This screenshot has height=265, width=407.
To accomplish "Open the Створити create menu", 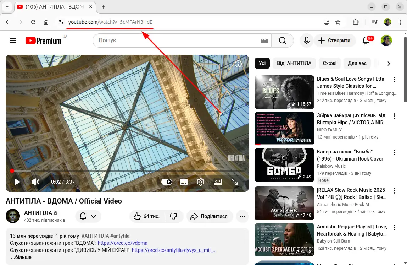I will (x=335, y=40).
